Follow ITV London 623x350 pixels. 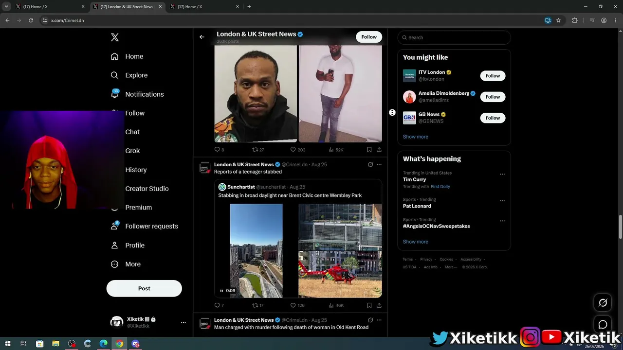493,76
